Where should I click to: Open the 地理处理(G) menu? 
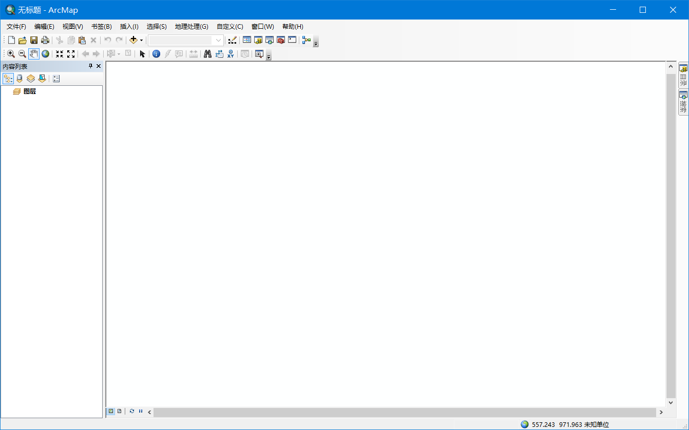190,26
